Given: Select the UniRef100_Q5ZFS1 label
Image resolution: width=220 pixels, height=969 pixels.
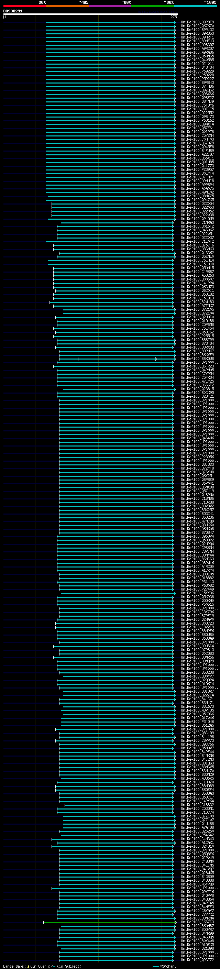Looking at the screenshot, I should (197, 128).
